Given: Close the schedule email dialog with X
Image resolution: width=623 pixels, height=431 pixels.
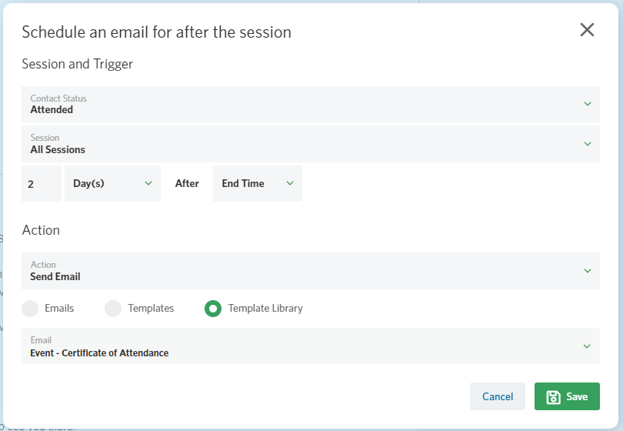Looking at the screenshot, I should pos(587,30).
